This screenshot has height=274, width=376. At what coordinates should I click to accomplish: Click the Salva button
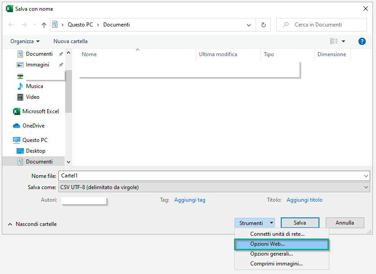coord(299,222)
